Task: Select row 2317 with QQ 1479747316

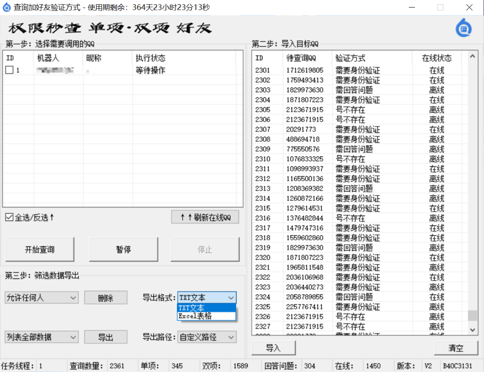Action: coord(360,228)
